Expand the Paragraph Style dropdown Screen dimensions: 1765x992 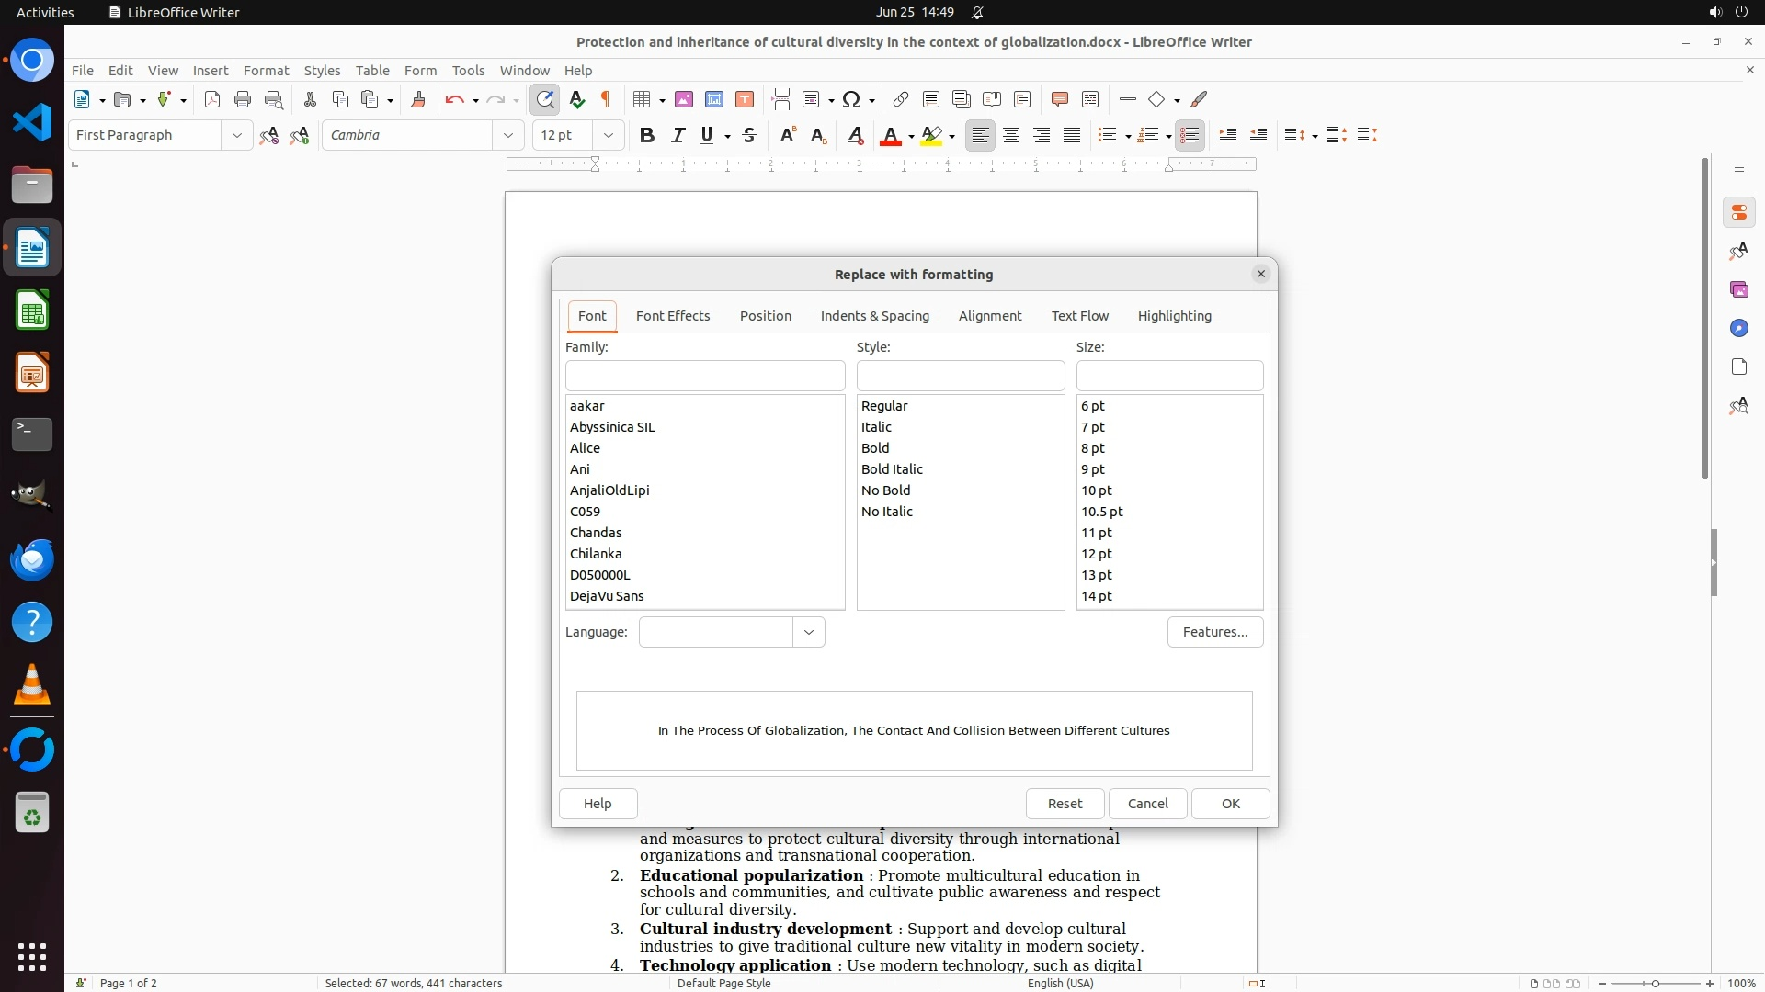236,136
